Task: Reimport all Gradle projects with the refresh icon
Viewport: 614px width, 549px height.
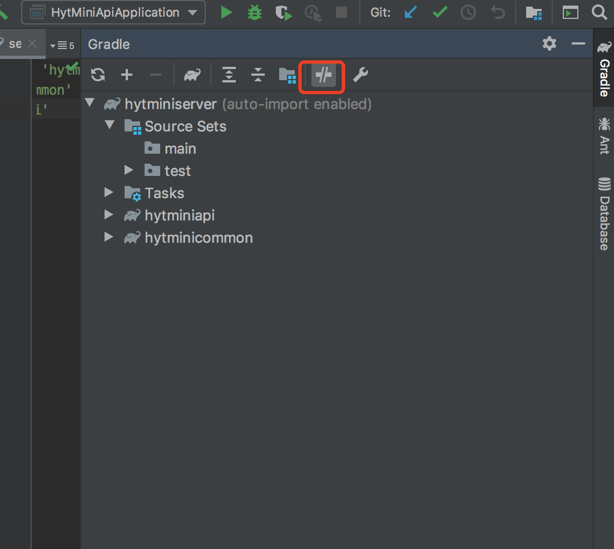Action: [x=98, y=75]
